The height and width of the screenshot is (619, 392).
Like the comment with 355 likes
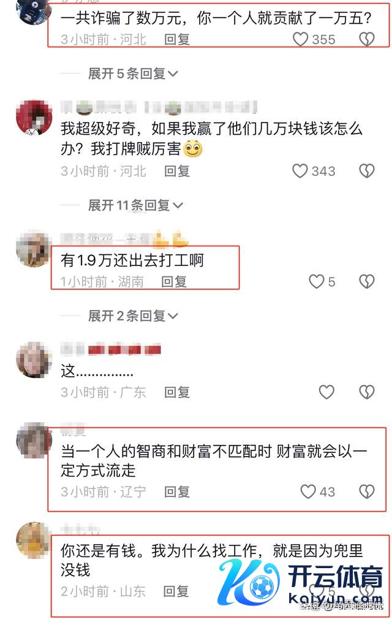(301, 39)
